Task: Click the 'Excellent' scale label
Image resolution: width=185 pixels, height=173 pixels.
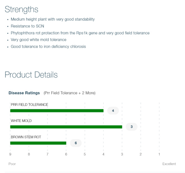Action: [169, 164]
